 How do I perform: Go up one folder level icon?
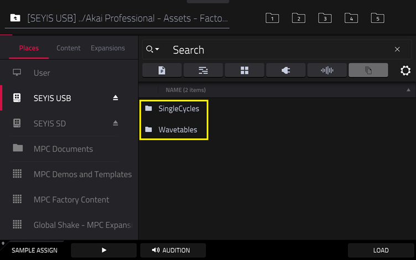[15, 18]
